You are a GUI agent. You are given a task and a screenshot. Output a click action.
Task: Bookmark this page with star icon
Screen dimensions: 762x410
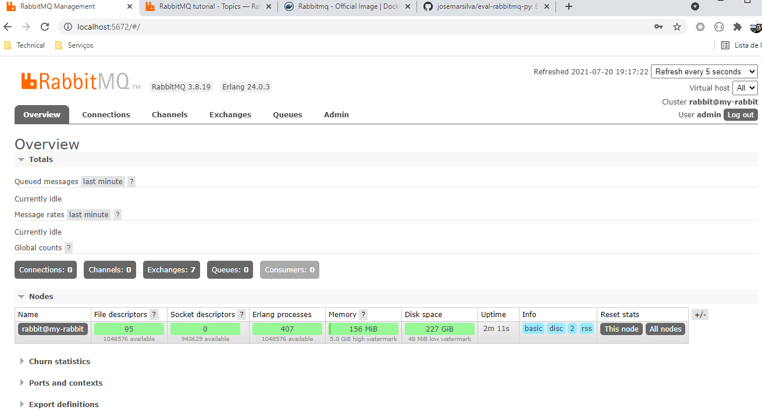pyautogui.click(x=677, y=27)
